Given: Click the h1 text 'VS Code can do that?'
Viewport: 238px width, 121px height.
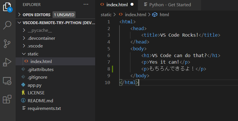Looking at the screenshot, I should (179, 55).
